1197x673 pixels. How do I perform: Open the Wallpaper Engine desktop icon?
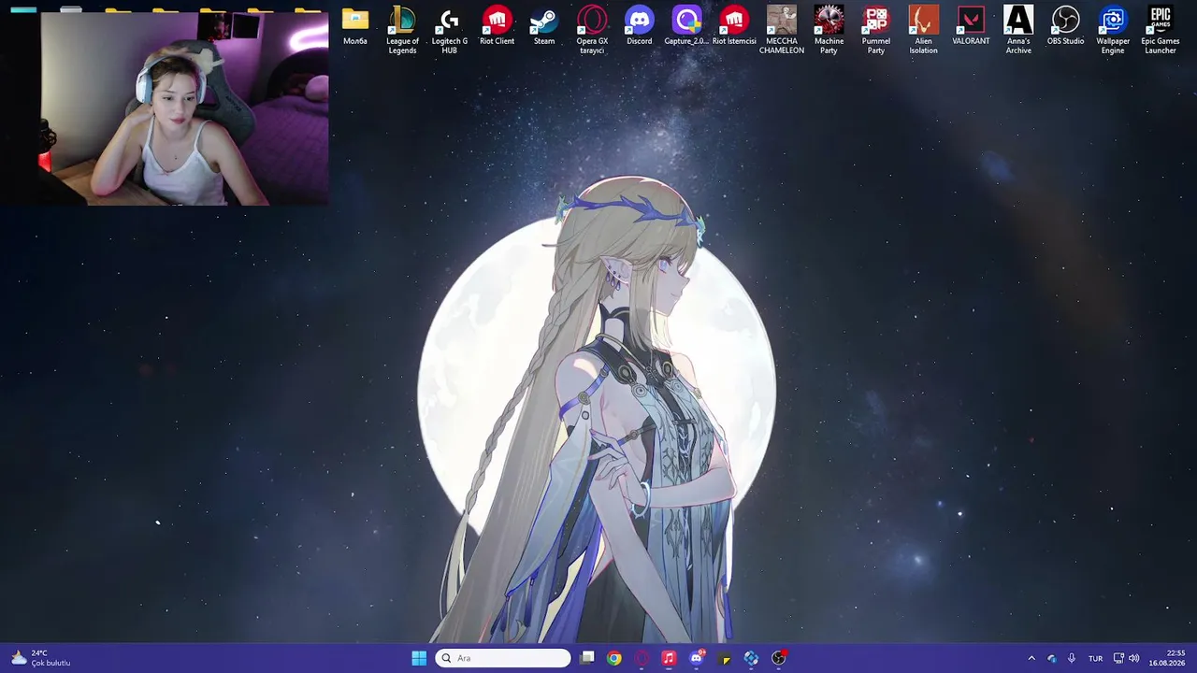click(1113, 30)
